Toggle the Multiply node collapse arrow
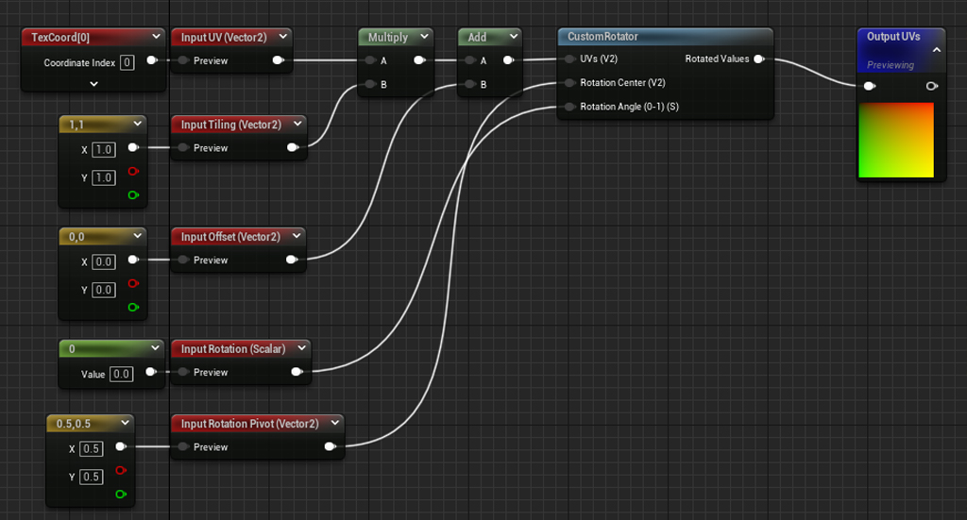The height and width of the screenshot is (520, 967). tap(424, 37)
